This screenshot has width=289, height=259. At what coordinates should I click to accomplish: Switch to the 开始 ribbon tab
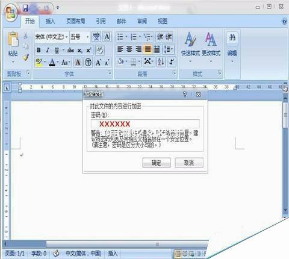pos(30,21)
